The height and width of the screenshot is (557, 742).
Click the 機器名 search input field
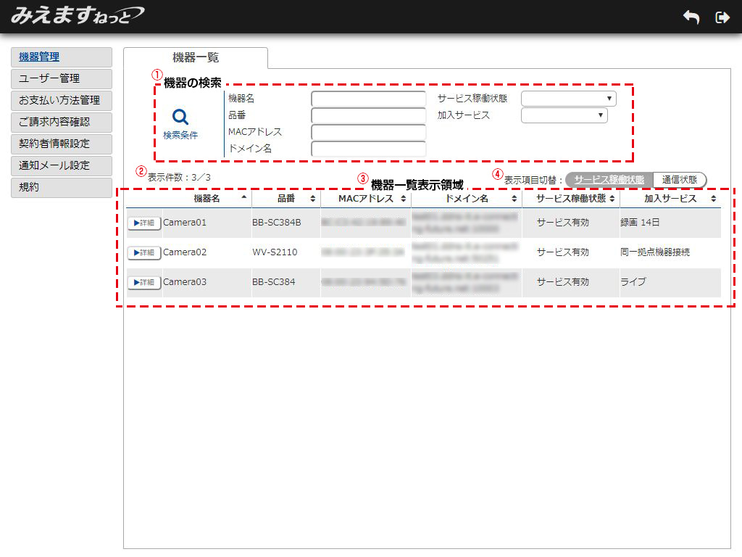click(368, 99)
